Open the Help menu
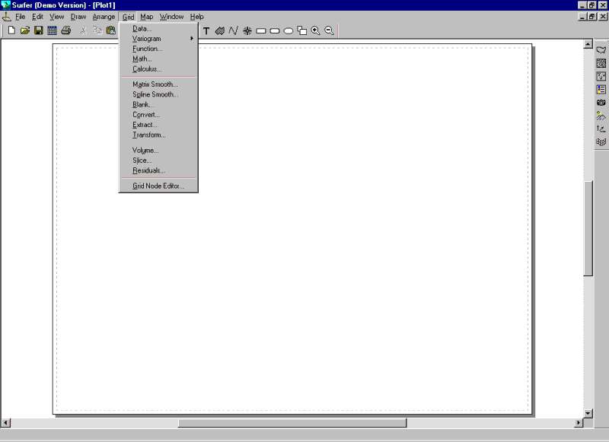609x442 pixels. [x=196, y=17]
